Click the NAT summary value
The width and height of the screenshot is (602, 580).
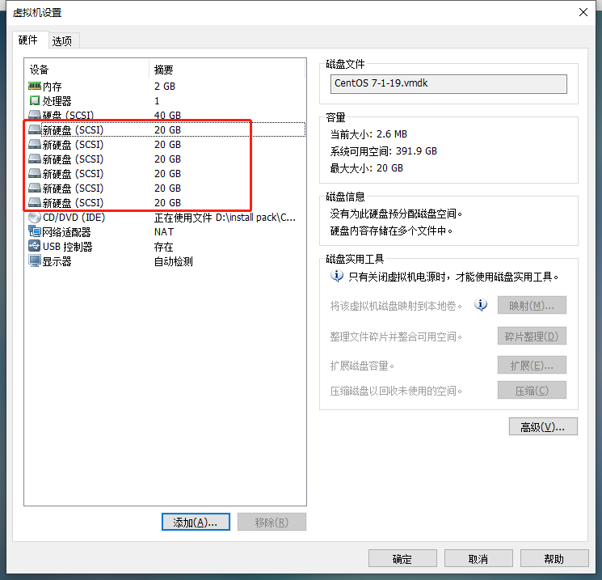point(164,232)
